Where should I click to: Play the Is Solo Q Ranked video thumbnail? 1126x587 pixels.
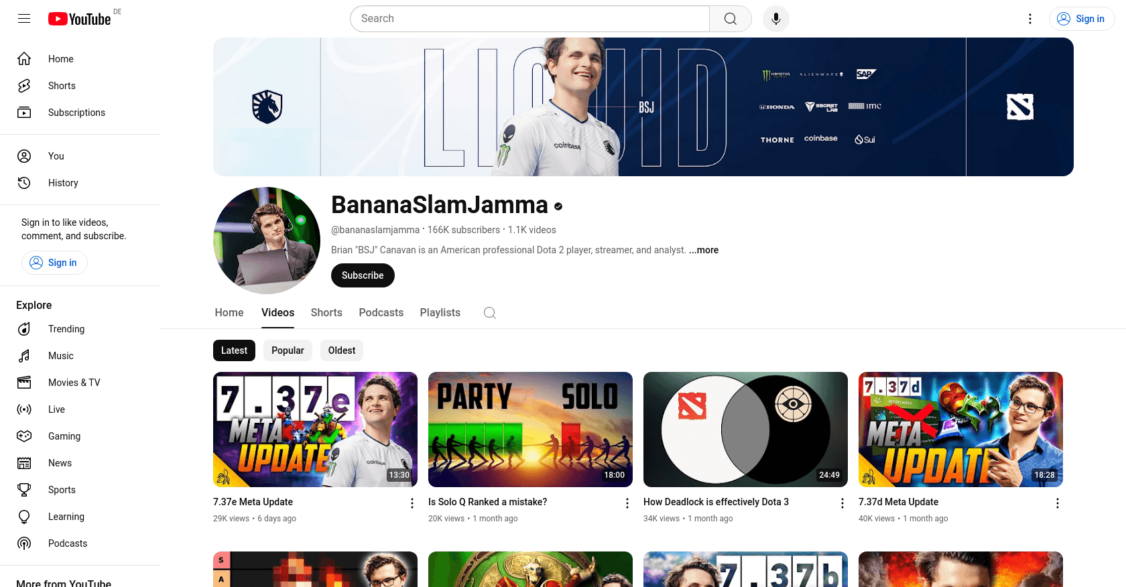click(530, 430)
